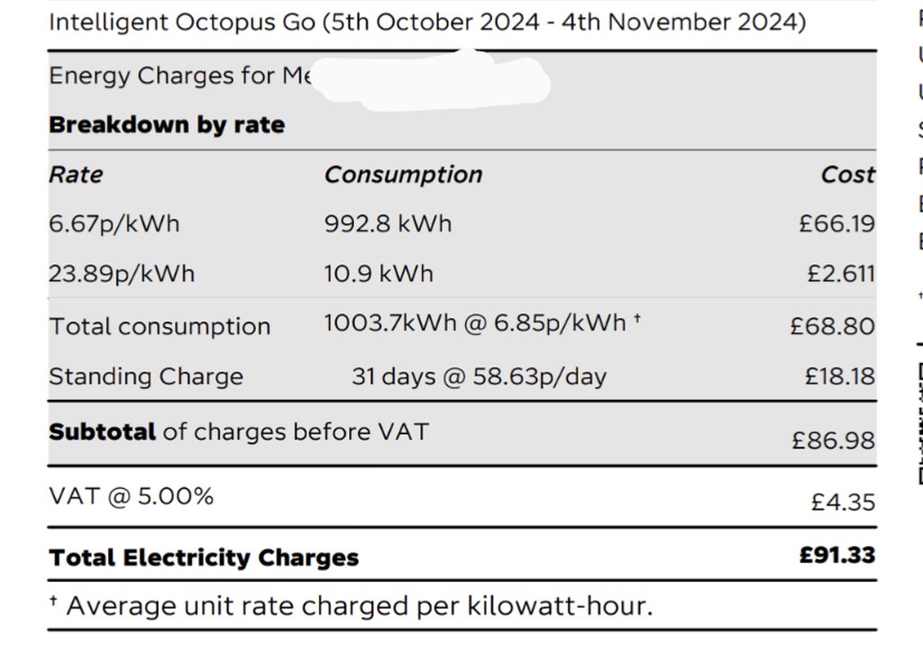Click the £66.19 cost amount
Viewport: 923px width, 661px height.
coord(836,224)
